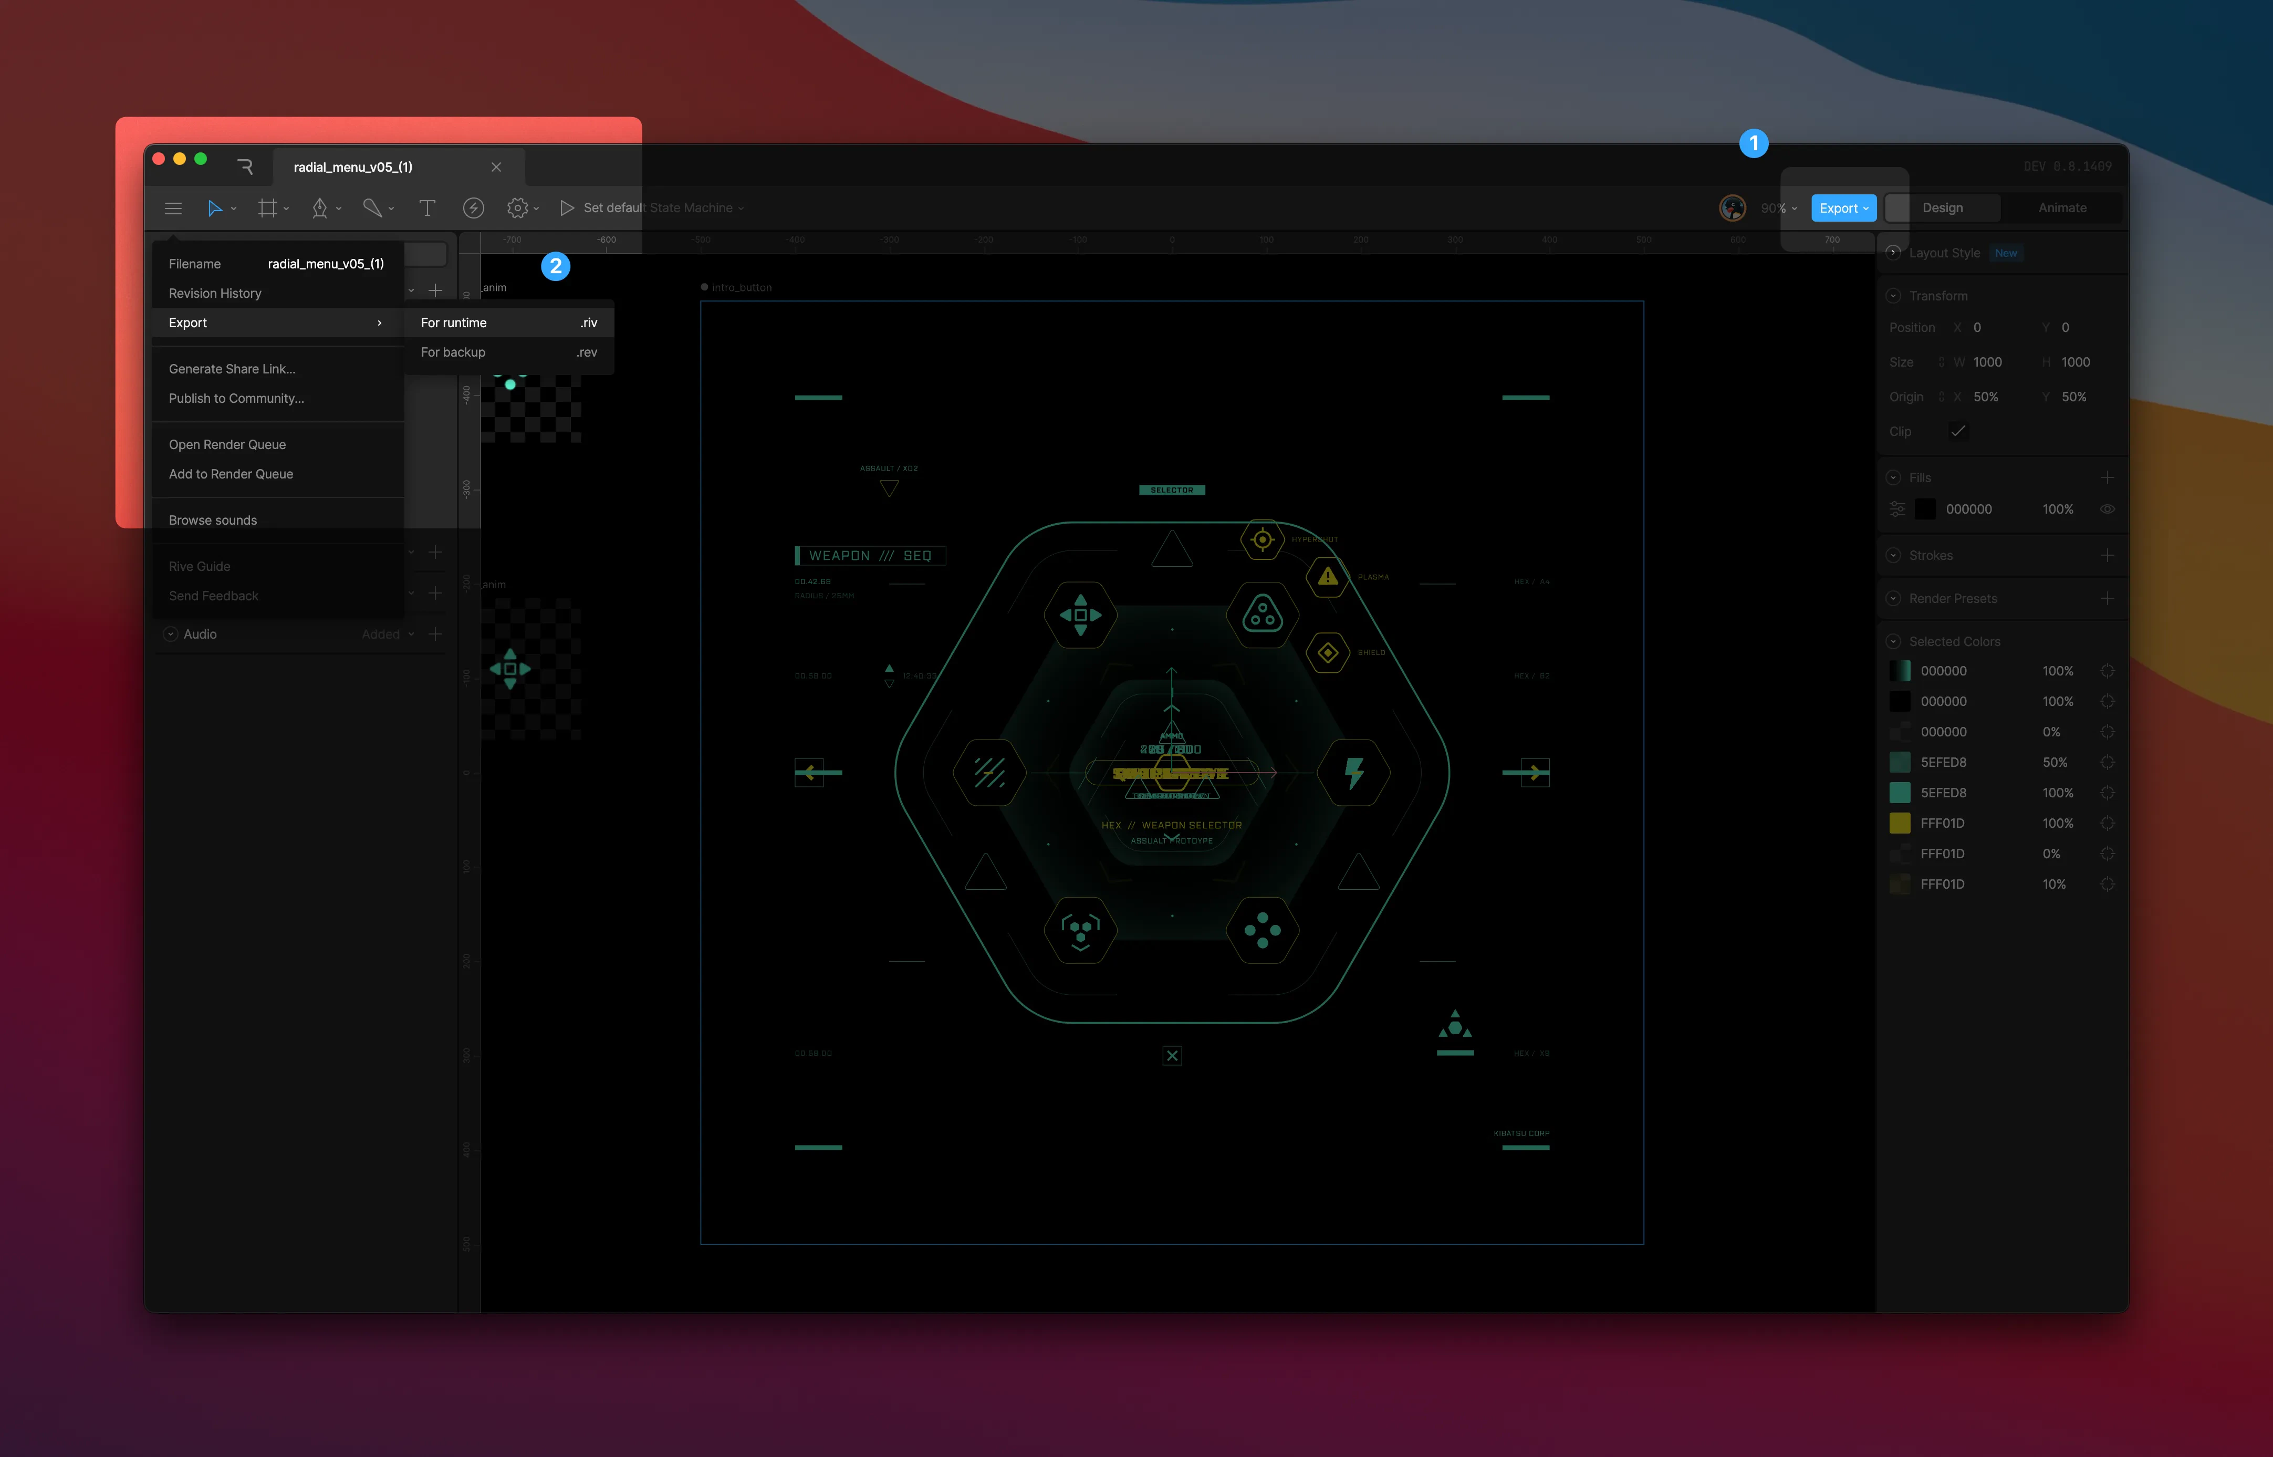The image size is (2273, 1457).
Task: Open the hamburger main menu icon
Action: 173,208
